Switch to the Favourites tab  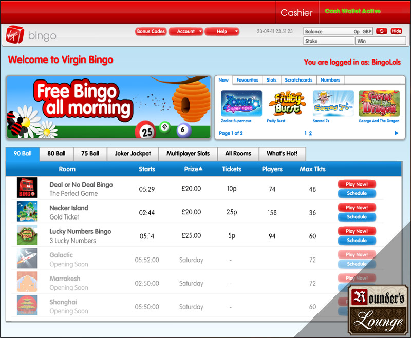(248, 80)
